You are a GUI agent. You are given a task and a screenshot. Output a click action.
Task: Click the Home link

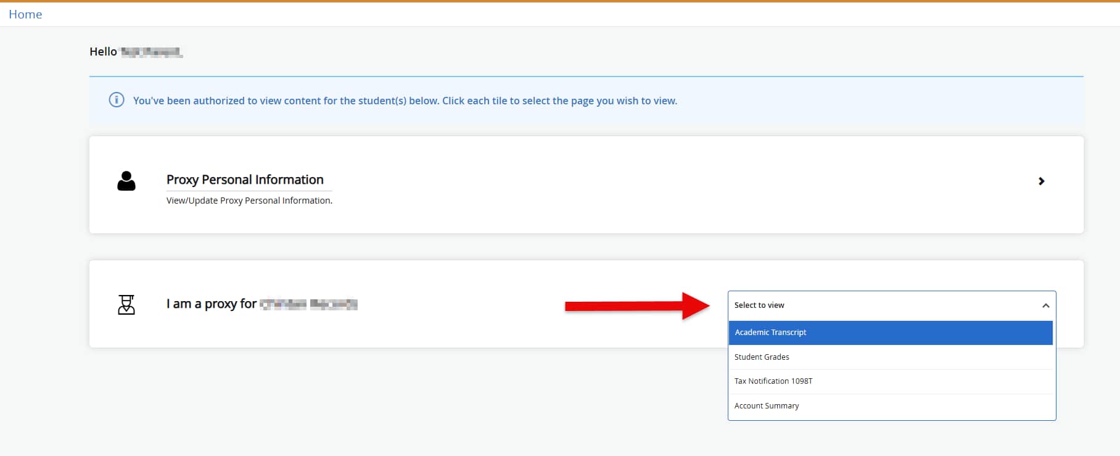pyautogui.click(x=25, y=14)
